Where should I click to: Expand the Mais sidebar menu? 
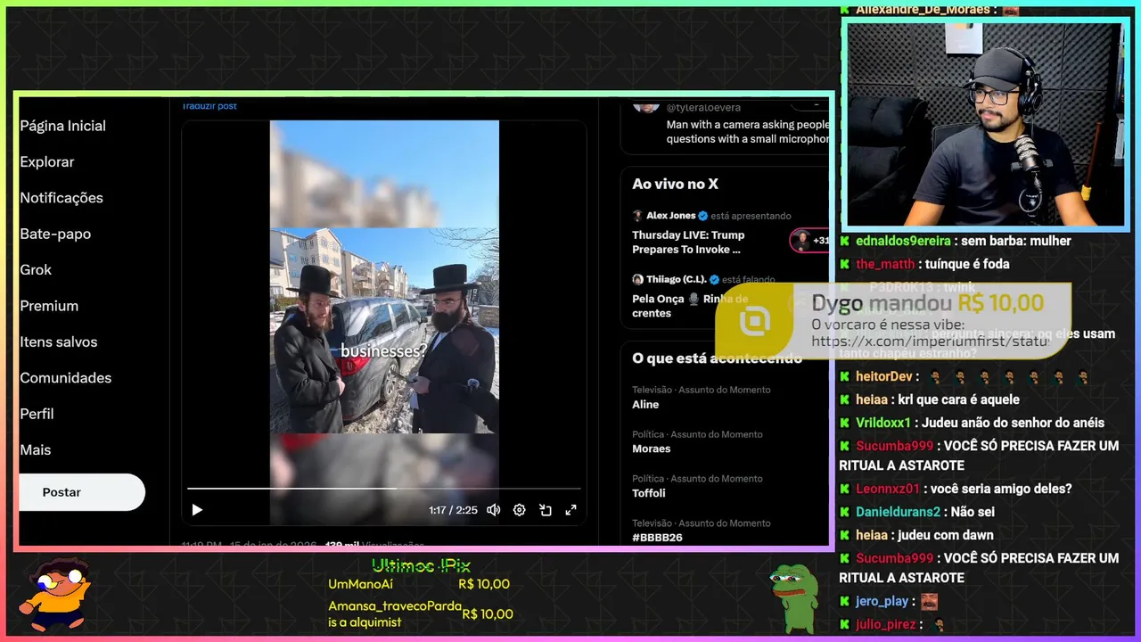36,450
